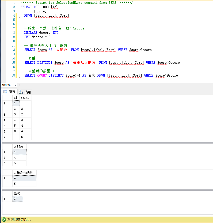Click the cell 5 under 大的数
This screenshot has height=223, width=213.
click(20, 163)
